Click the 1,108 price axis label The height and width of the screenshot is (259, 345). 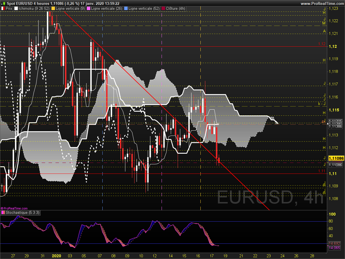pyautogui.click(x=333, y=199)
